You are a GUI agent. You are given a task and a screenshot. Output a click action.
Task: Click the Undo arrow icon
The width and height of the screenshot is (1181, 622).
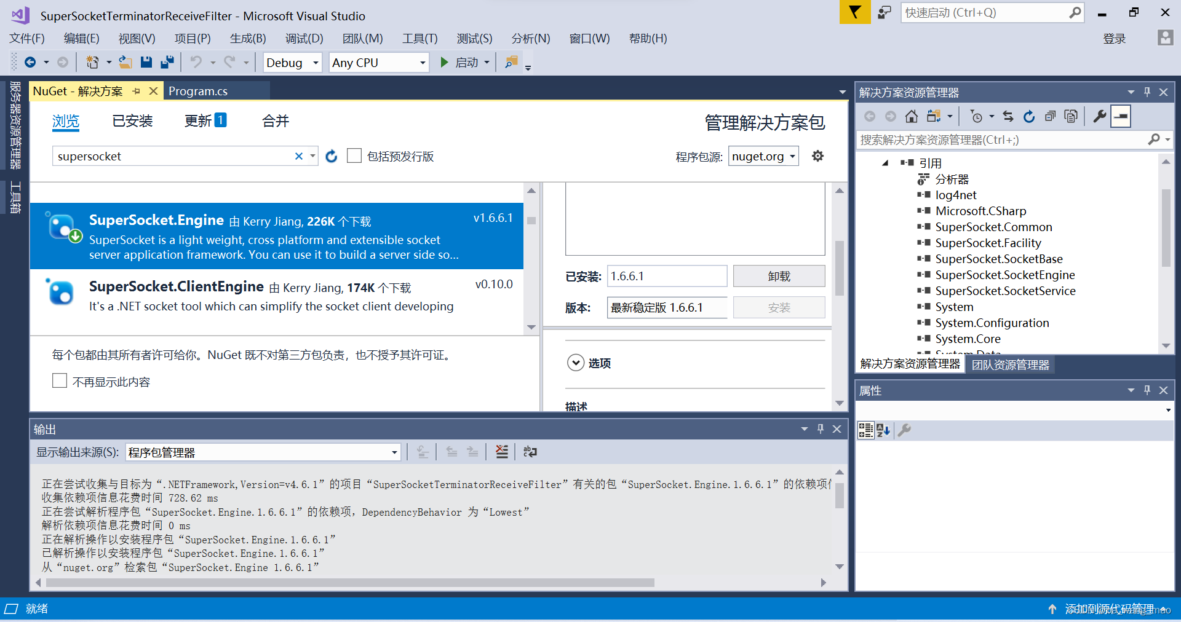point(196,62)
